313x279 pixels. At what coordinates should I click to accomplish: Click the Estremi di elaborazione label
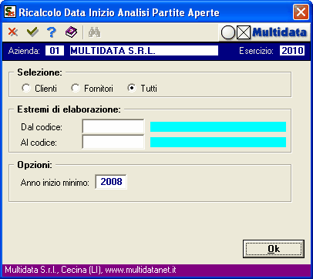(69, 109)
